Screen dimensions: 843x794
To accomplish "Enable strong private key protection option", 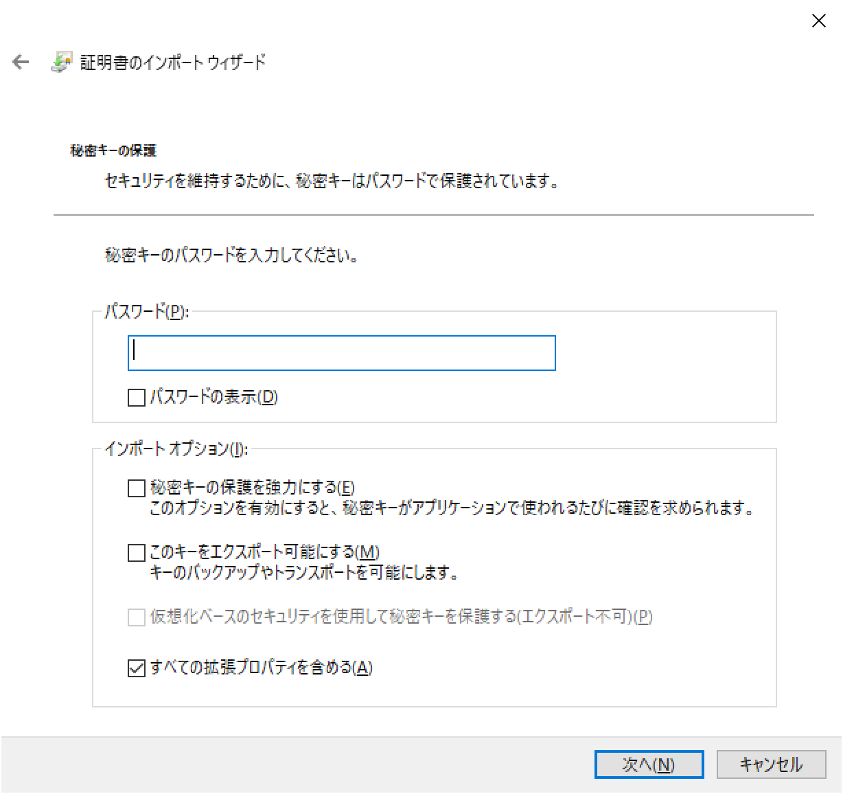I will [x=136, y=487].
